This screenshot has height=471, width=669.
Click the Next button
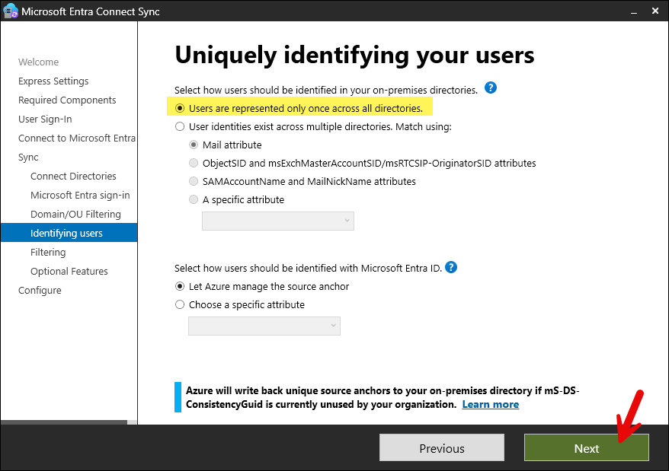tap(586, 447)
